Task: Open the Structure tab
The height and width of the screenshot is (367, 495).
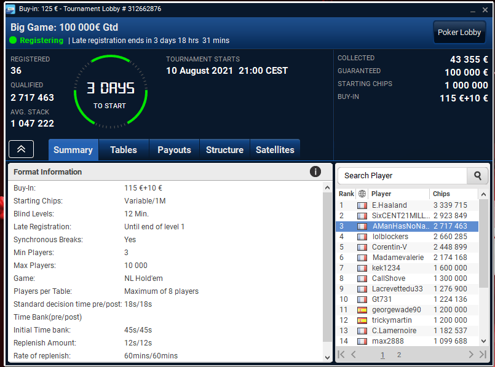Action: (224, 149)
